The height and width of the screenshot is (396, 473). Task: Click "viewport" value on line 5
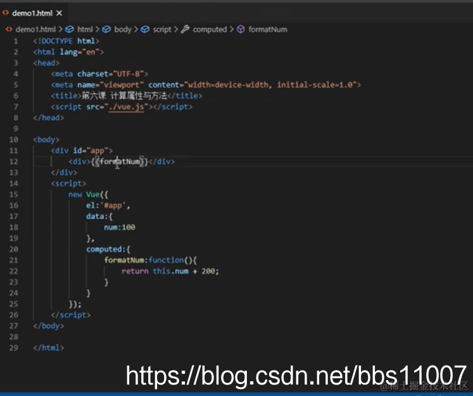click(x=122, y=85)
